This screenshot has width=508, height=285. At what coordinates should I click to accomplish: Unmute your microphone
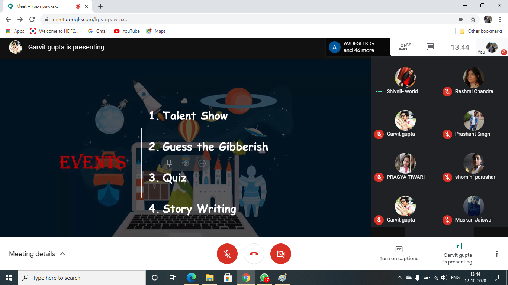click(x=227, y=254)
